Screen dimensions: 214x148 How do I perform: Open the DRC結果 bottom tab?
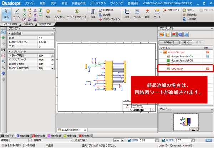[39, 136]
